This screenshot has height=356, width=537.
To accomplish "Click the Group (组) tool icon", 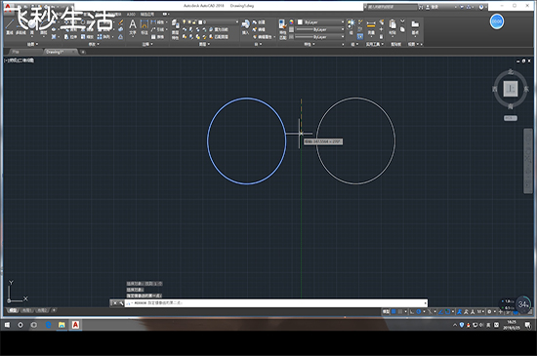I will 351,26.
